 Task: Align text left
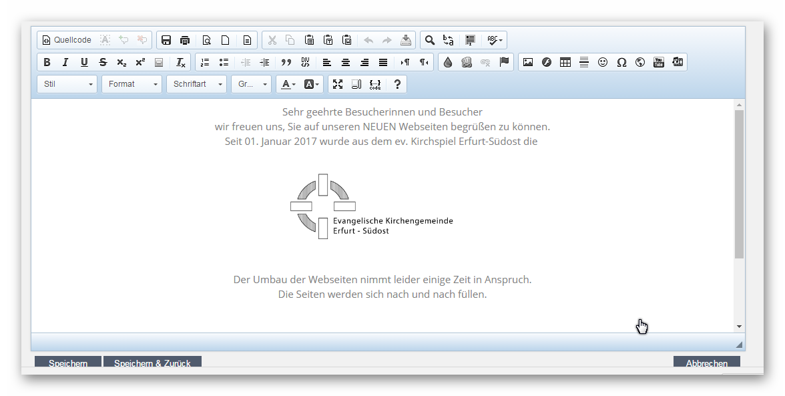click(326, 62)
